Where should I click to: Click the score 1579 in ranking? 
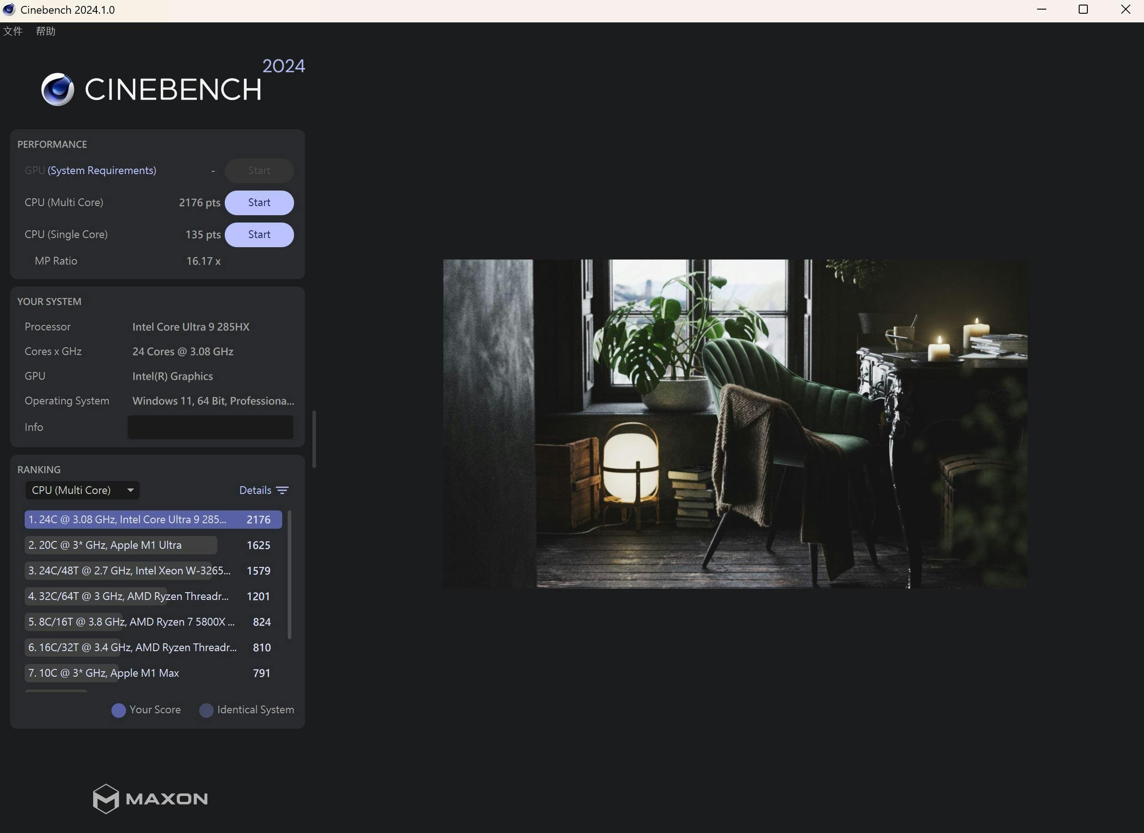tap(258, 571)
